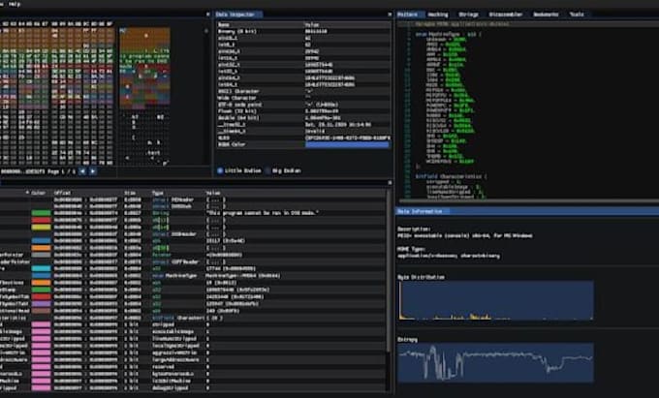Sort by the Offset column header
659x398 pixels.
click(x=62, y=193)
